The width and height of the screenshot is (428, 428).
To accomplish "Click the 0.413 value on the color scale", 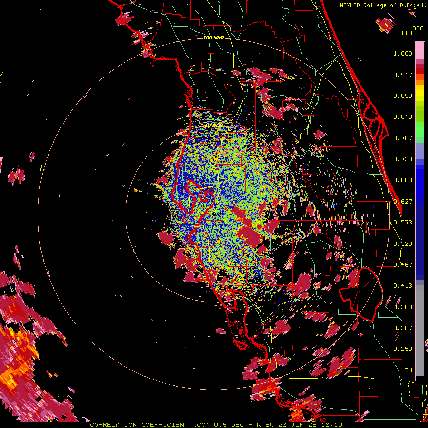I will 403,286.
